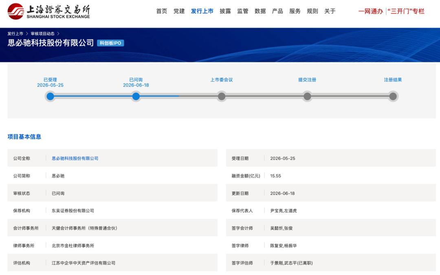
Task: Click the 会计师事务所 field label
Action: point(26,228)
